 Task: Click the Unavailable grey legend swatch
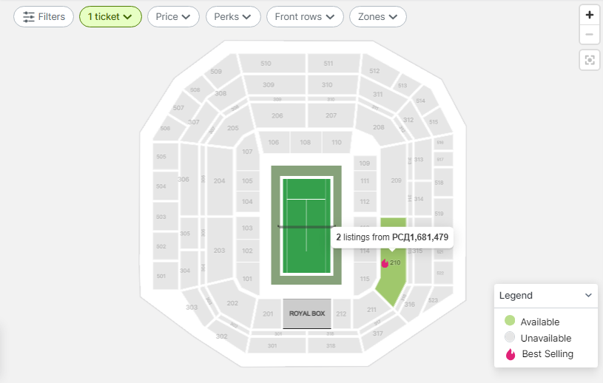pyautogui.click(x=510, y=337)
